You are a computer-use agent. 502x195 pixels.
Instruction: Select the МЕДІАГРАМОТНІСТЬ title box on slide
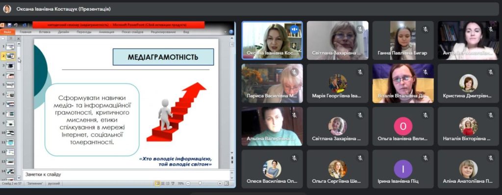tap(163, 57)
